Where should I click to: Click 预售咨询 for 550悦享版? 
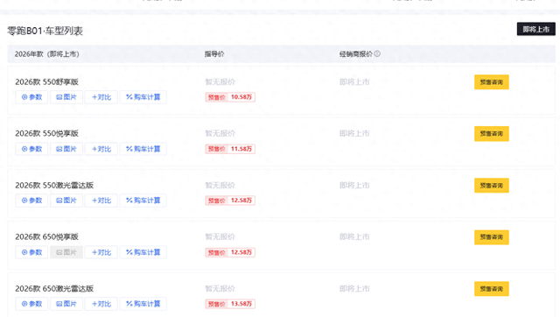(492, 134)
